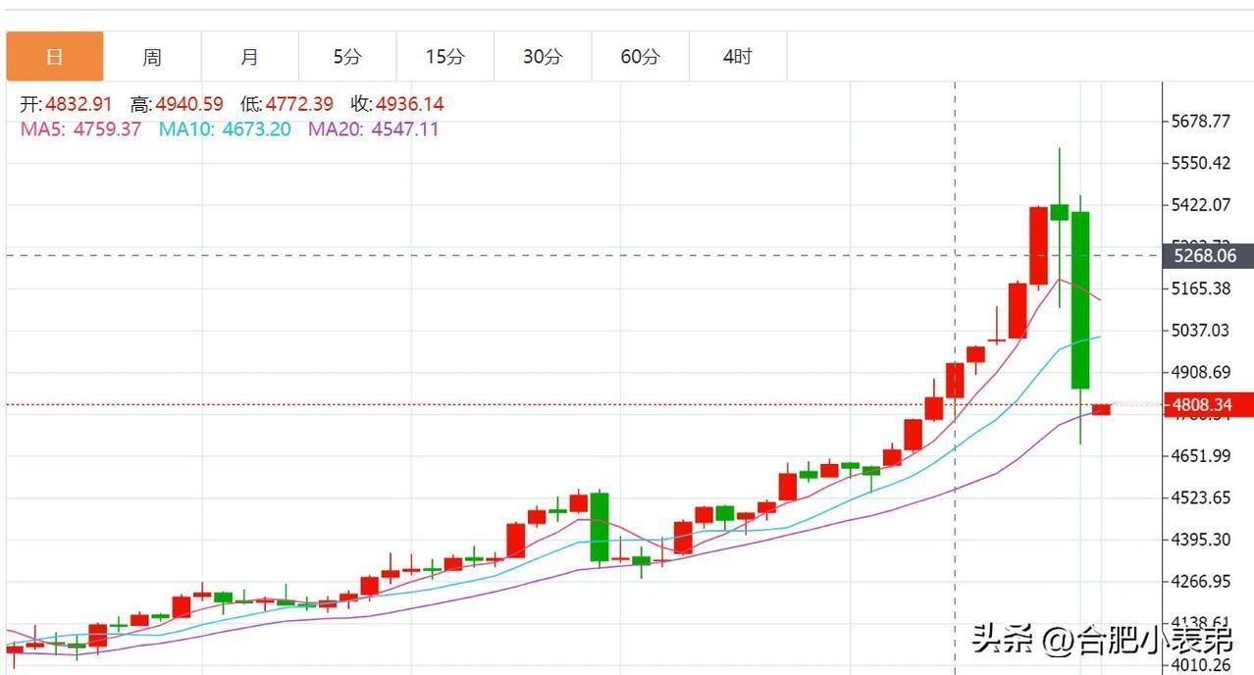
Task: Open the 4时 timeframe tab
Action: (x=738, y=57)
